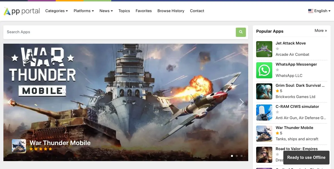Click the 'Tanks, ships and aircraft' text
The height and width of the screenshot is (169, 334).
point(297,139)
